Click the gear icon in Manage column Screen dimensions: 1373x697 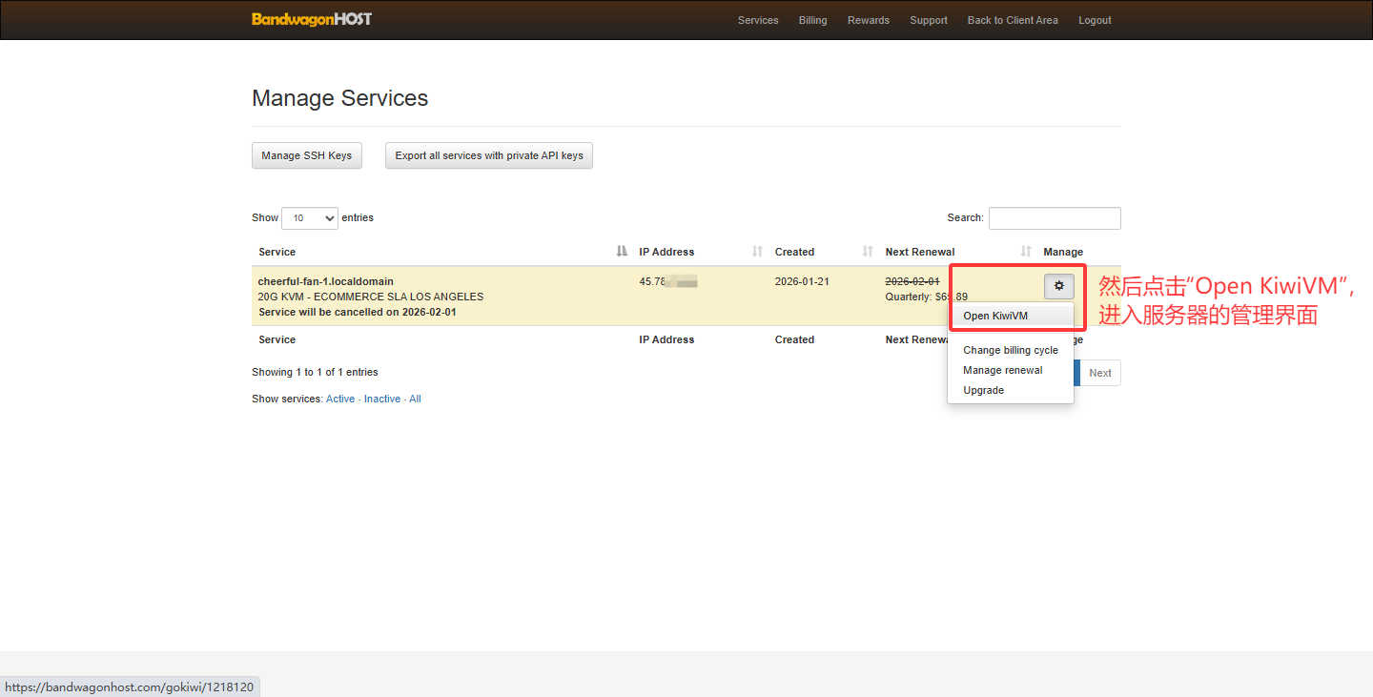pyautogui.click(x=1058, y=285)
